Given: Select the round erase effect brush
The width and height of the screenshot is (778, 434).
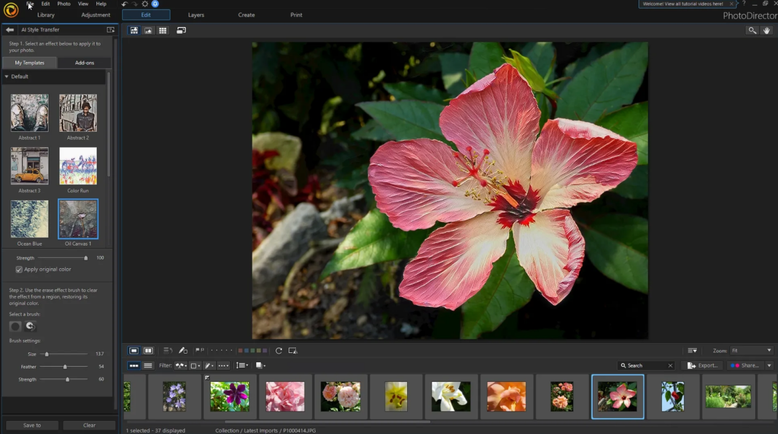Looking at the screenshot, I should tap(15, 327).
